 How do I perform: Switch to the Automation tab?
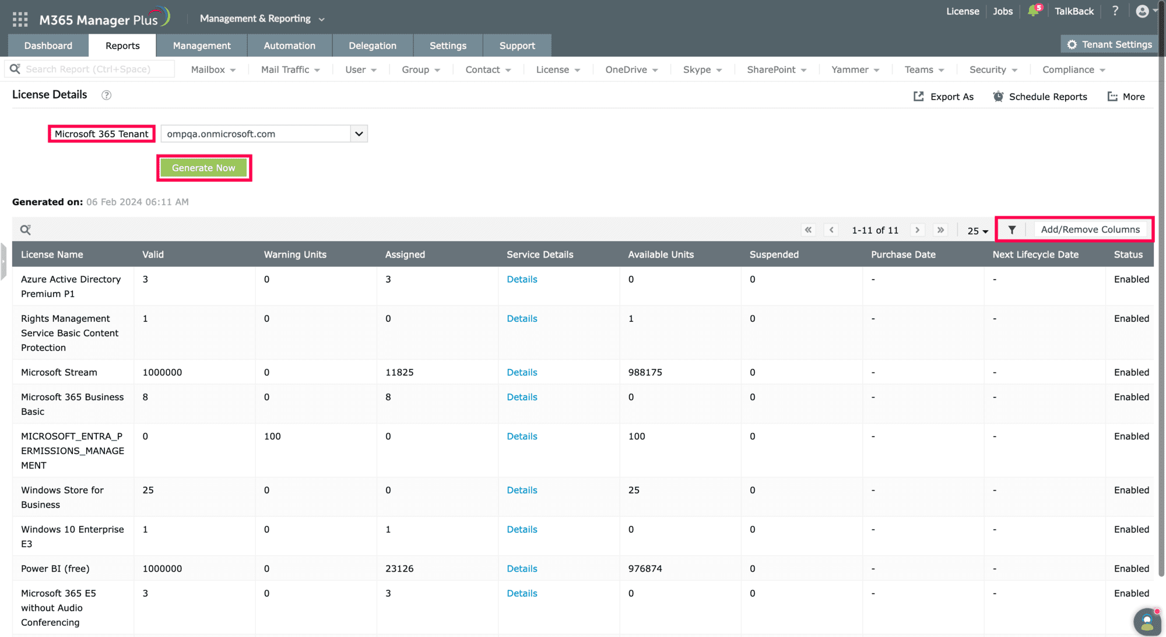tap(289, 45)
